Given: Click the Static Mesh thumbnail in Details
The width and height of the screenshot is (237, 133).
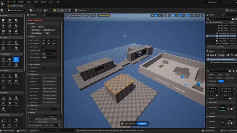Looking at the screenshot, I should pyautogui.click(x=223, y=108).
